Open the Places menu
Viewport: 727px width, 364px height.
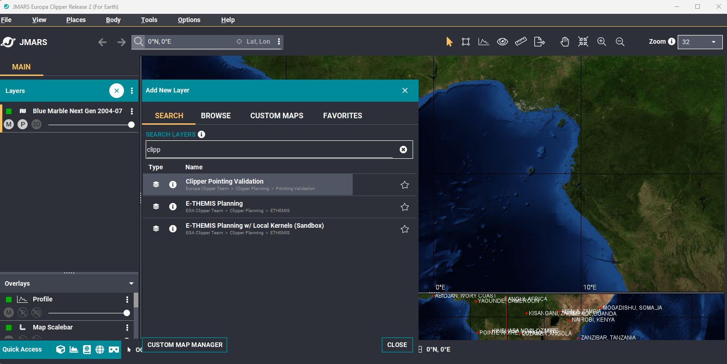[x=76, y=20]
